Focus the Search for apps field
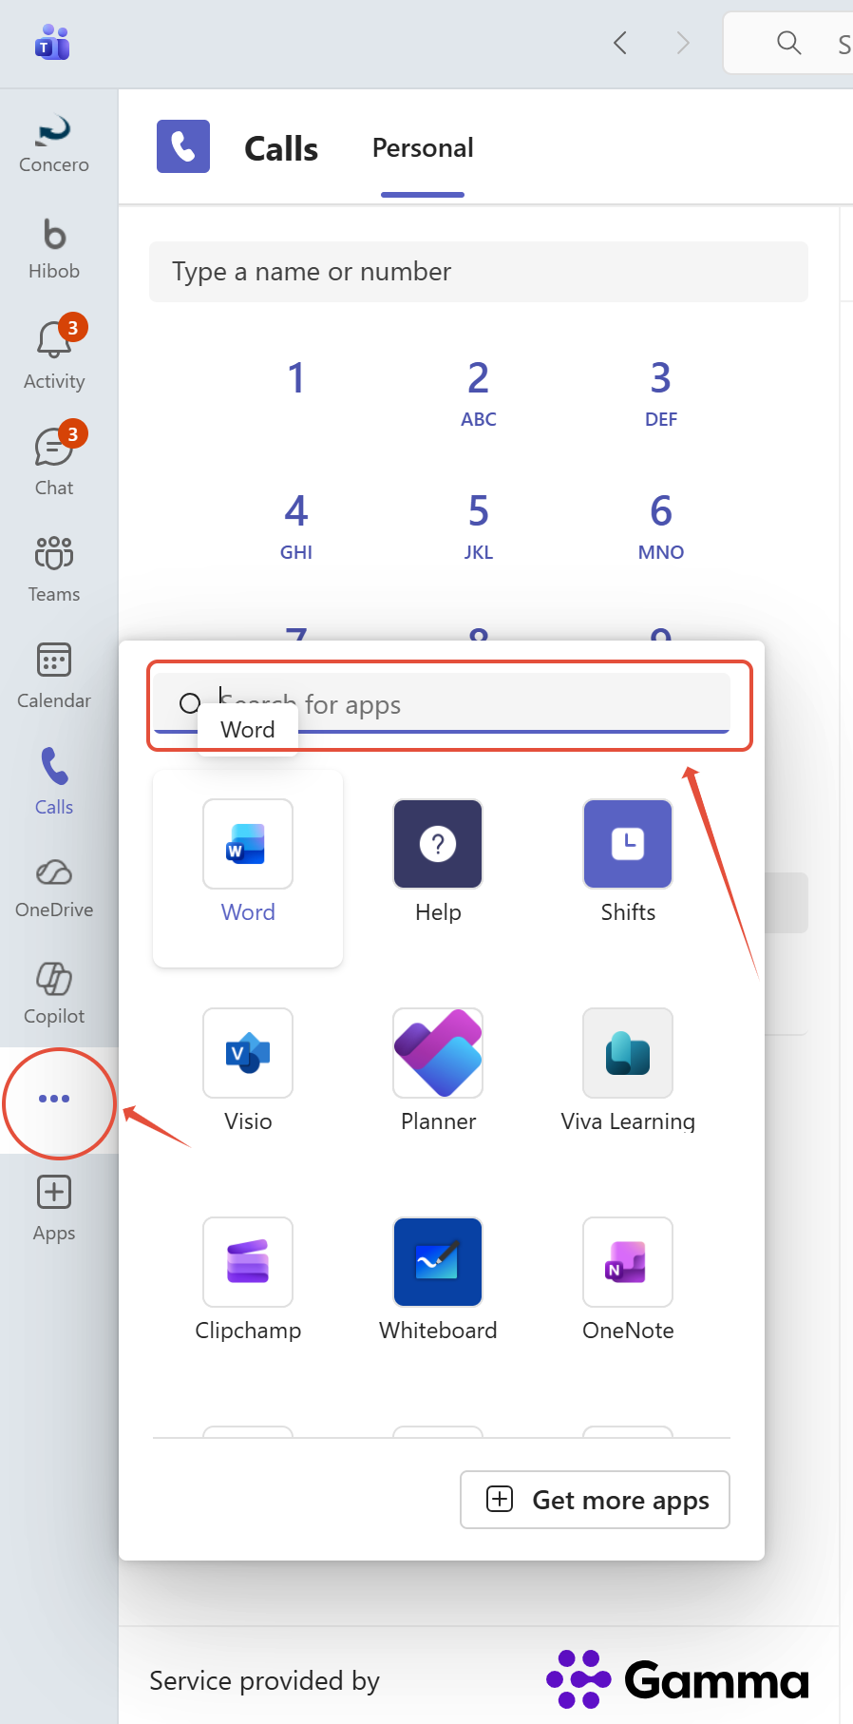 tap(442, 704)
